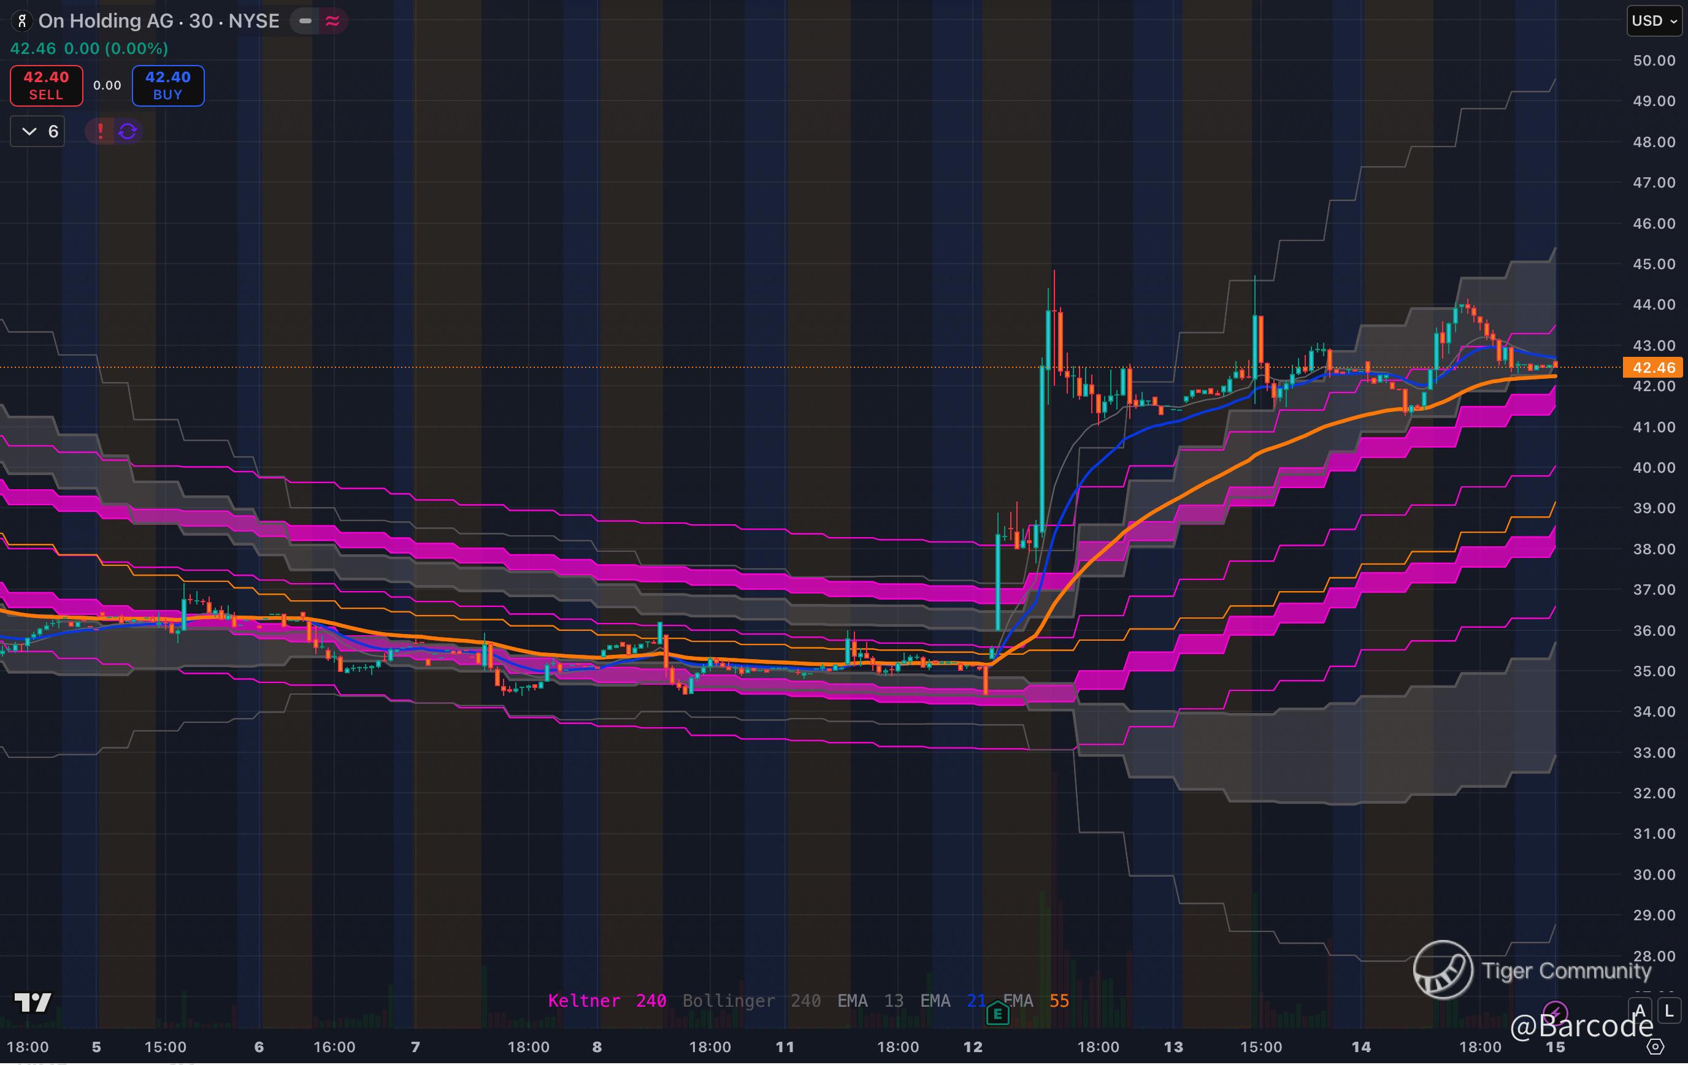Click the purple refresh arrows icon

tap(128, 131)
